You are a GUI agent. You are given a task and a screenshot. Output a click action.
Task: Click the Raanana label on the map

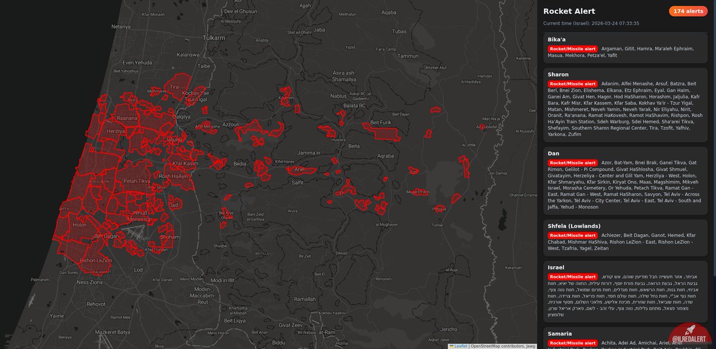coord(128,119)
